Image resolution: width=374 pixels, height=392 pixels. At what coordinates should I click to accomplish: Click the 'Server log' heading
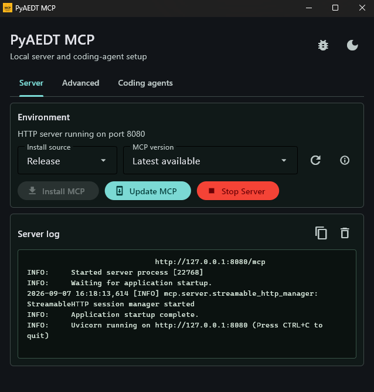point(39,234)
